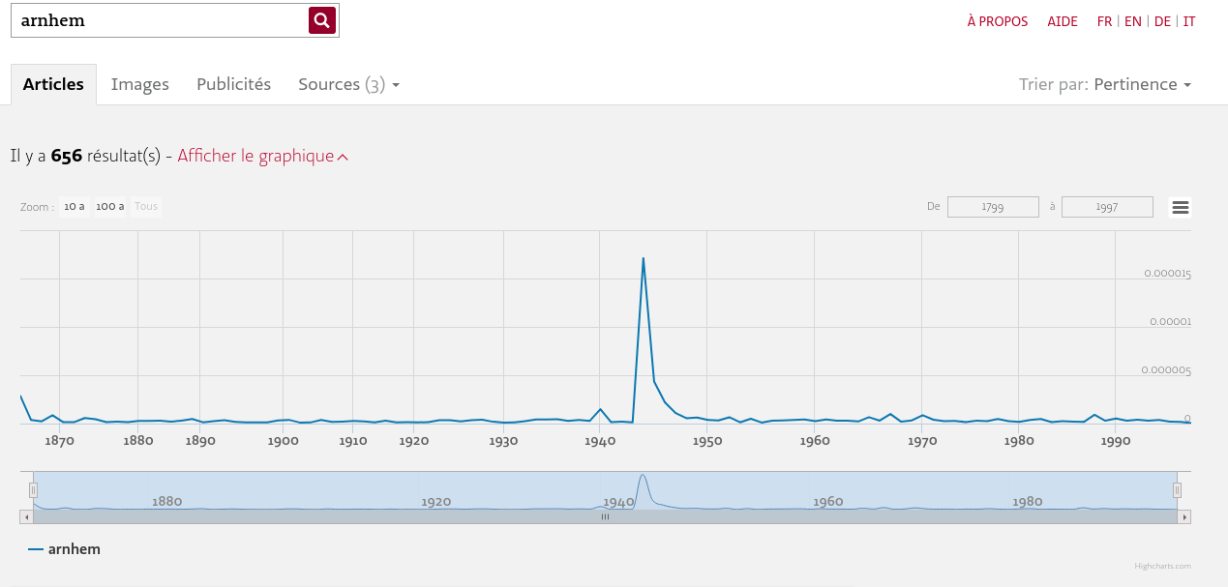1228x587 pixels.
Task: Click the navigator scrollbar left arrow
Action: click(26, 517)
